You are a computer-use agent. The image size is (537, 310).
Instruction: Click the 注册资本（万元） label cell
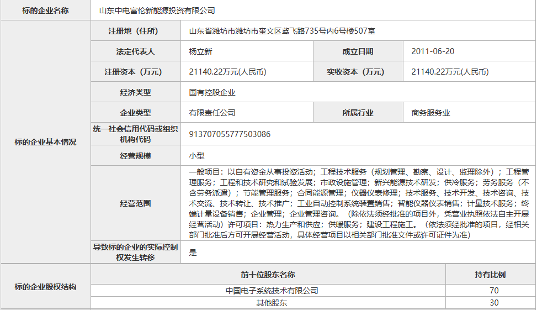click(x=135, y=72)
